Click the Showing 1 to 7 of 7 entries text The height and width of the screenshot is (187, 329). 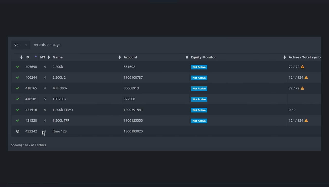tap(29, 145)
